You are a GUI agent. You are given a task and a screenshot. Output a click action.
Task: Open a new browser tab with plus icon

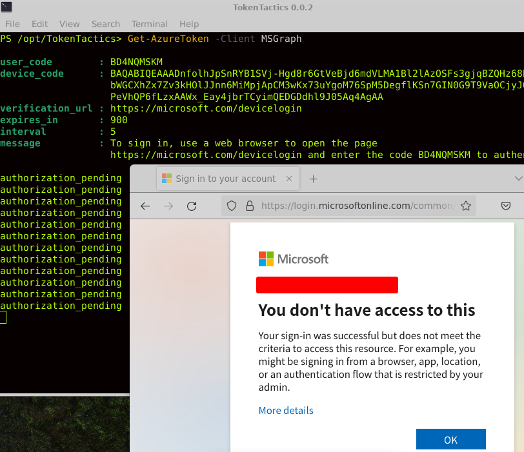pos(313,179)
